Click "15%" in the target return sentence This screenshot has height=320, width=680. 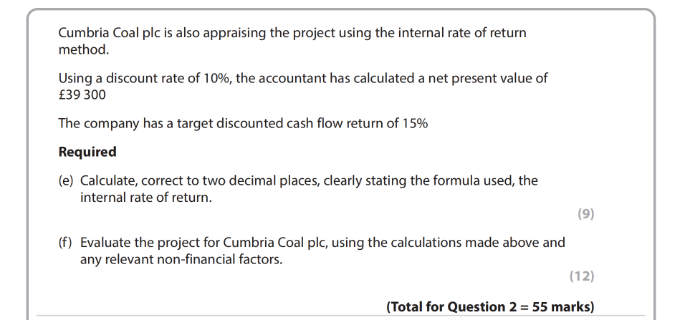(414, 123)
